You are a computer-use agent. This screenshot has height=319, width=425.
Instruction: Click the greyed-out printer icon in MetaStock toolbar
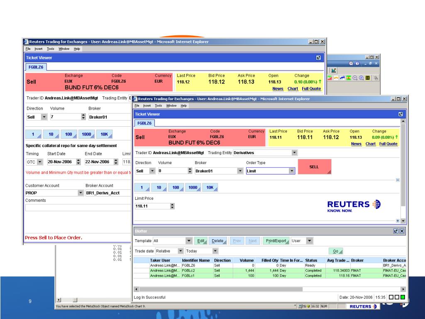(376, 78)
